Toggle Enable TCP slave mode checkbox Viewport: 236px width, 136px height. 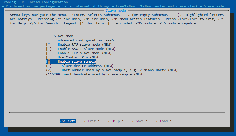(49, 53)
